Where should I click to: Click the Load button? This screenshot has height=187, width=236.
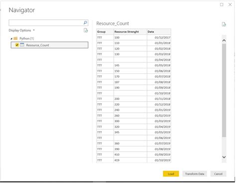click(171, 174)
